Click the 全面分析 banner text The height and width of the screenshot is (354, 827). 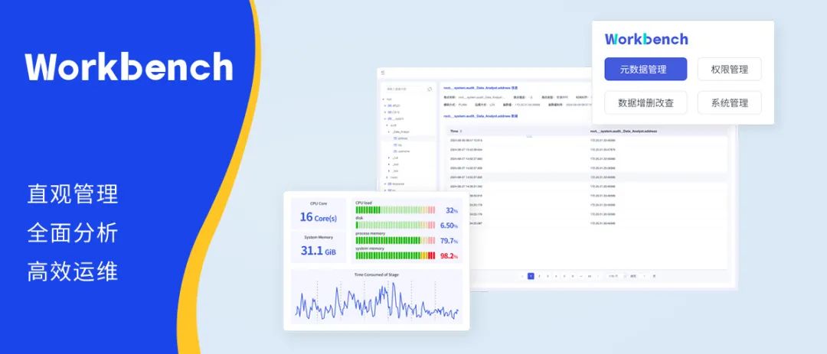tap(73, 233)
